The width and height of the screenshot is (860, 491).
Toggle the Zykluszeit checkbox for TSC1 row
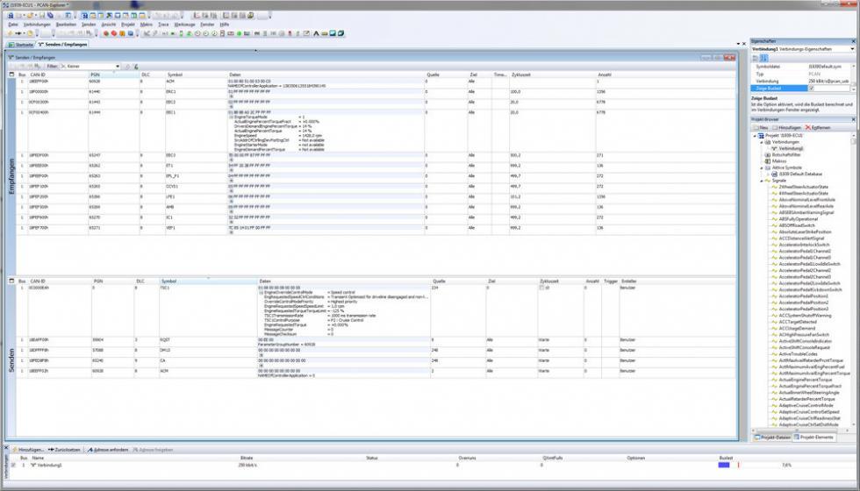click(541, 288)
